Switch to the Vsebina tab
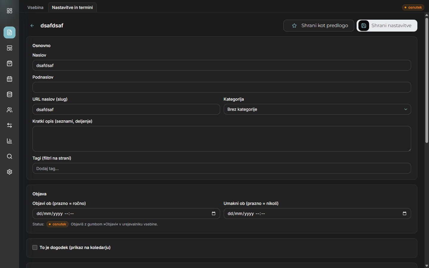Image resolution: width=429 pixels, height=268 pixels. [35, 7]
